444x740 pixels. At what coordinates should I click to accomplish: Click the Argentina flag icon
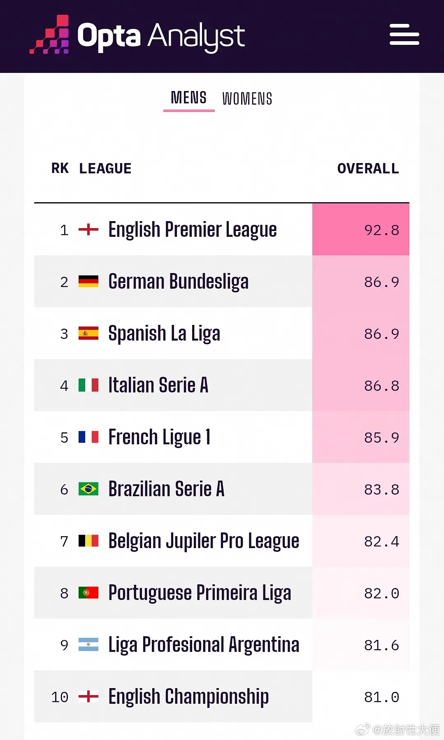click(x=88, y=645)
